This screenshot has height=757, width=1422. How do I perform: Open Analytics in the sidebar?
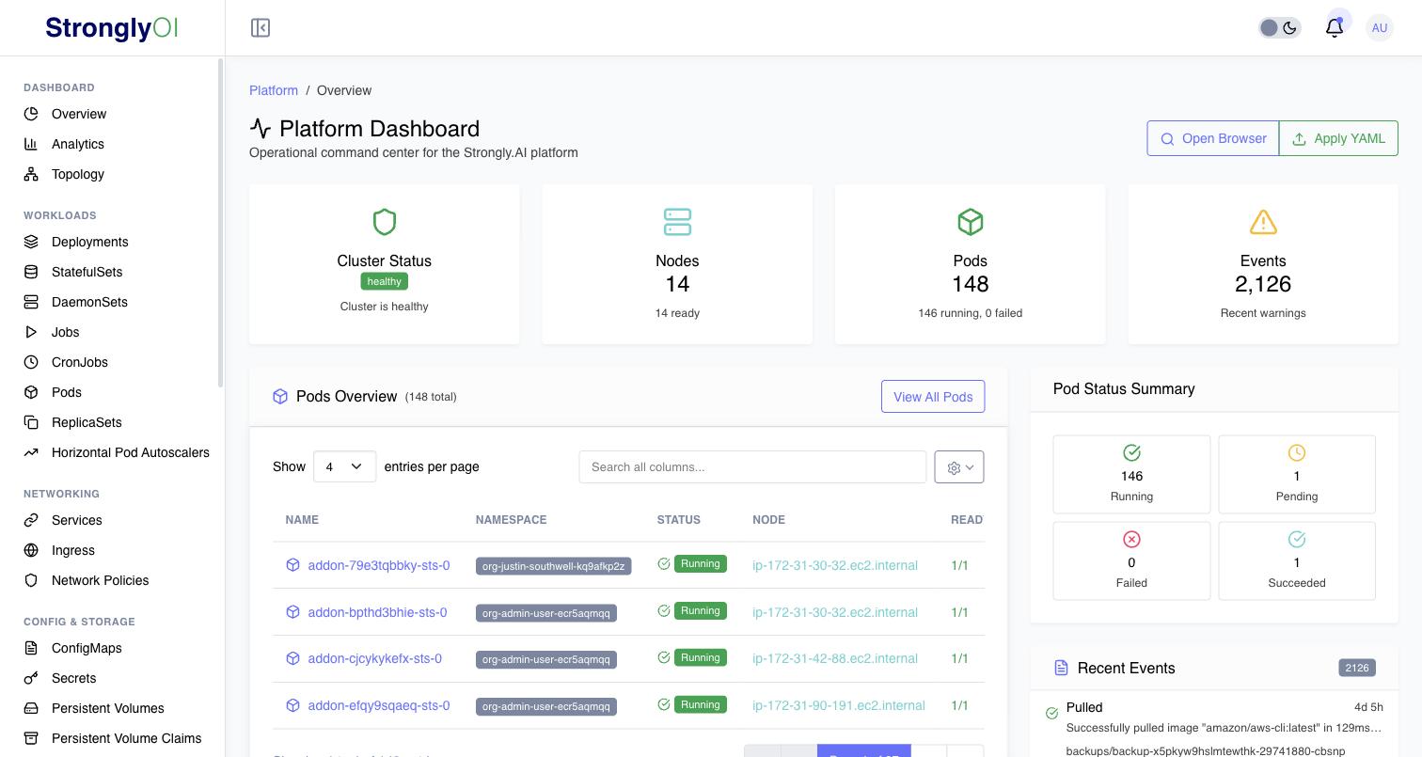pyautogui.click(x=78, y=144)
